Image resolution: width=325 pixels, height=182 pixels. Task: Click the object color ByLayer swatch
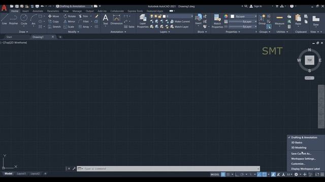[x=233, y=16]
